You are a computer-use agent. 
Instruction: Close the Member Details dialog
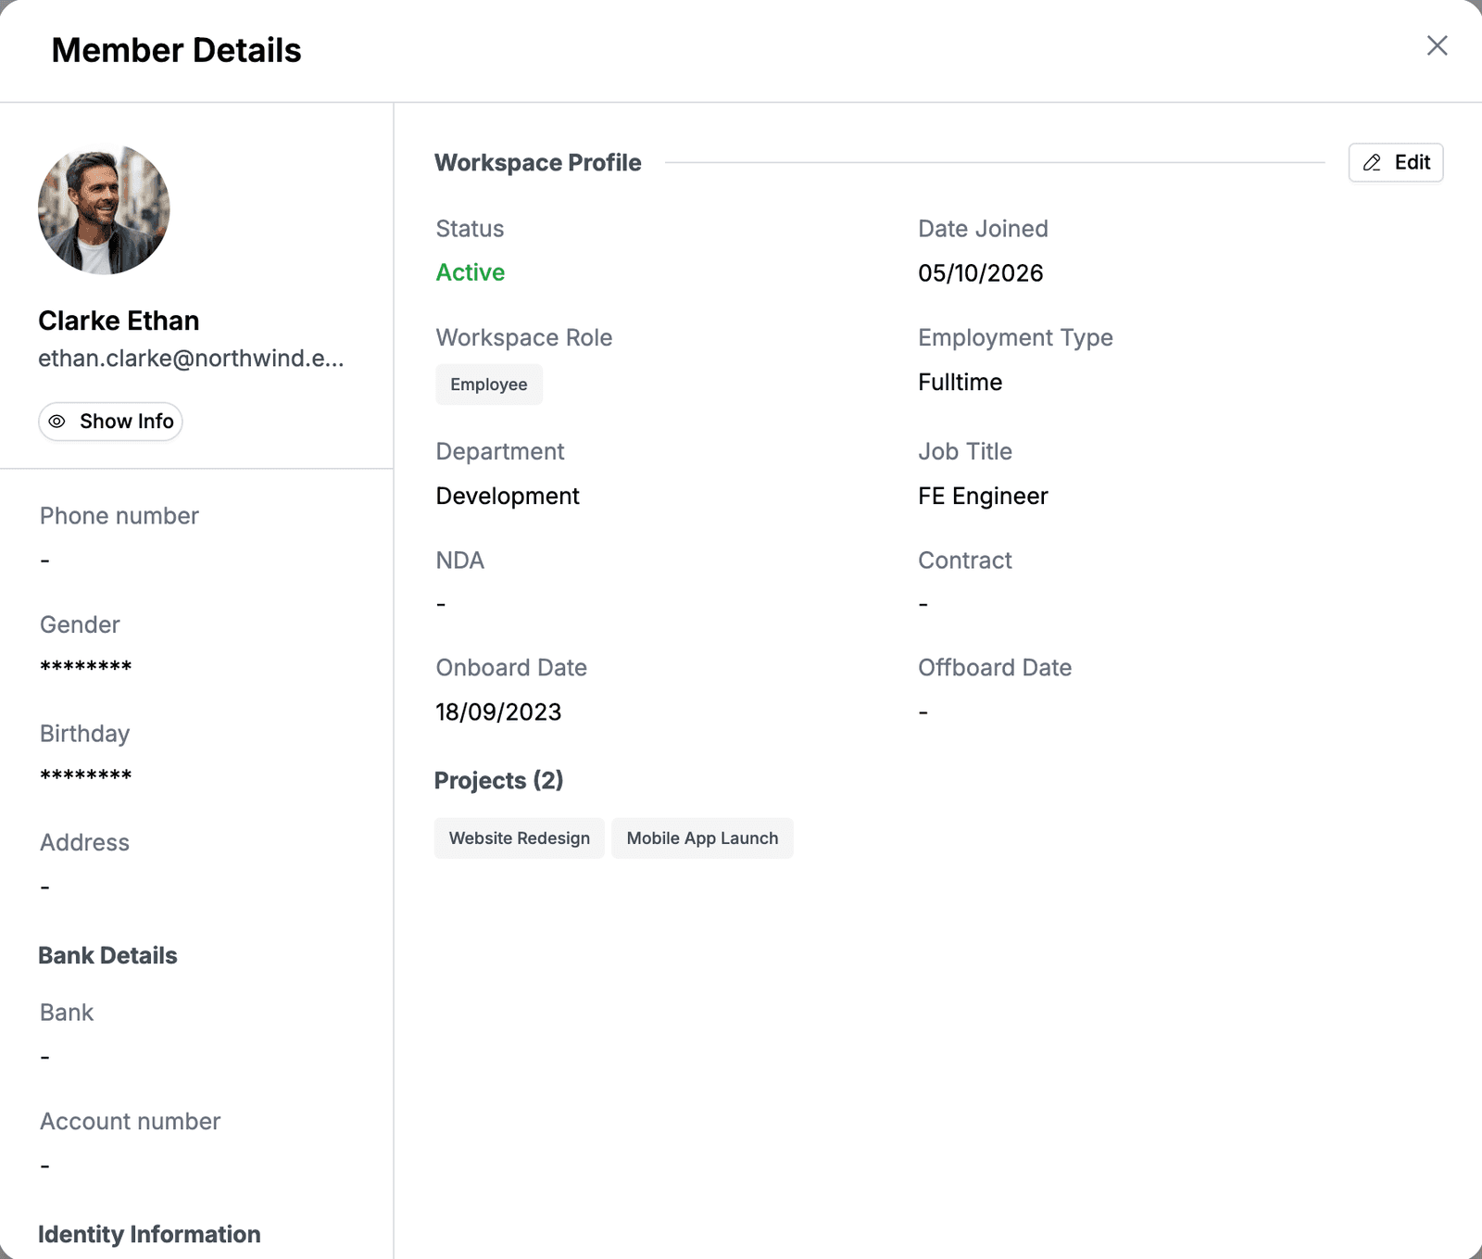click(x=1437, y=45)
